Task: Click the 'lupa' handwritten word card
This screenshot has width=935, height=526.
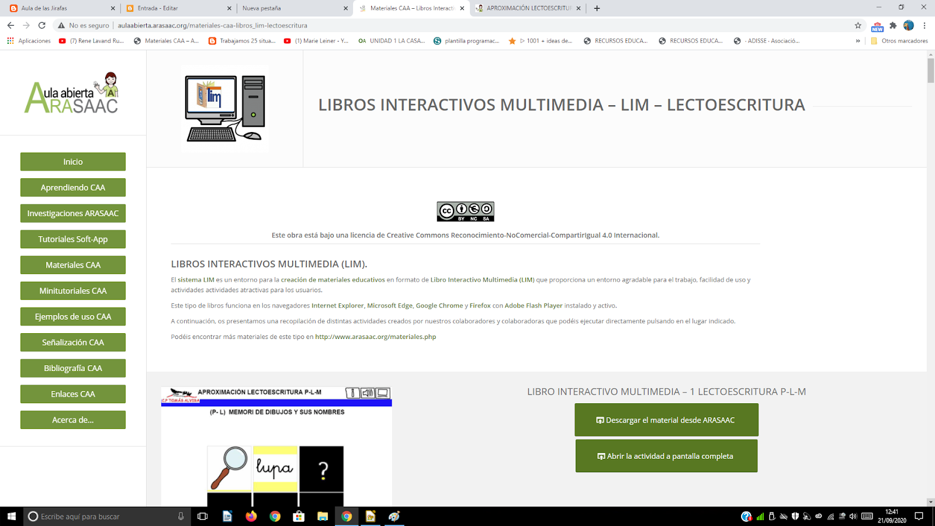Action: (275, 469)
